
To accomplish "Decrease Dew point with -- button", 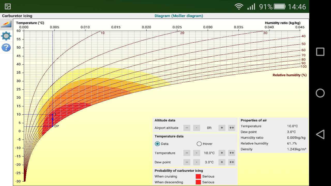I will (187, 162).
